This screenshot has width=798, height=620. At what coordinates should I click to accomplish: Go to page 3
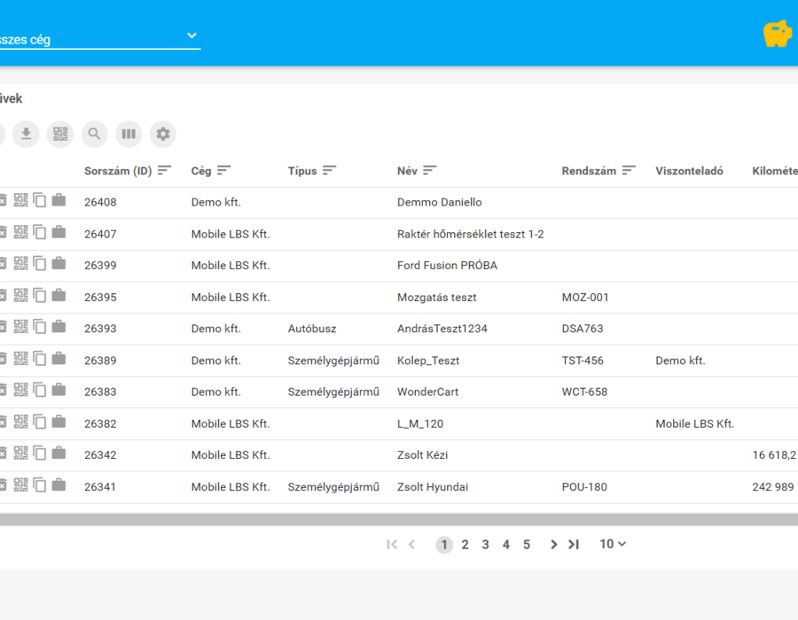(x=486, y=545)
